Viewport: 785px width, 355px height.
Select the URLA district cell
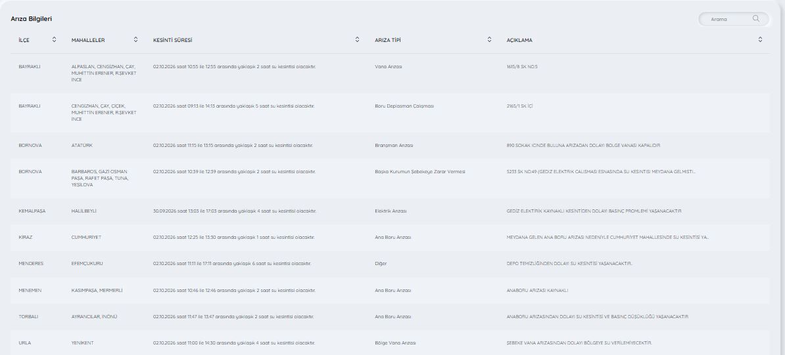click(x=25, y=343)
